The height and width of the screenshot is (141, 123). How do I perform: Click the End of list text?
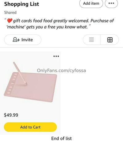click(x=61, y=139)
